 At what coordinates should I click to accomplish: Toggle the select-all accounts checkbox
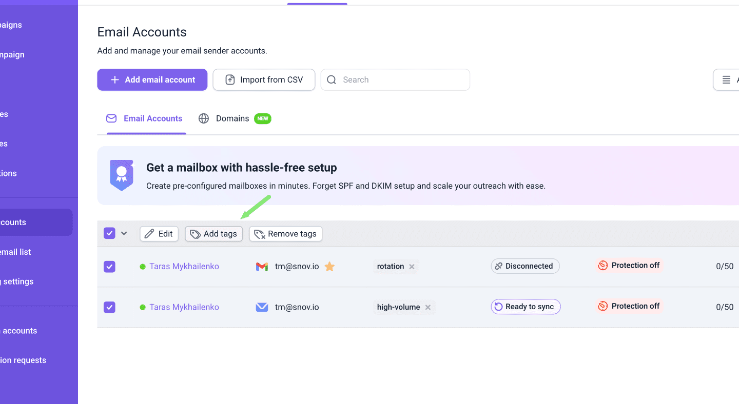(109, 234)
